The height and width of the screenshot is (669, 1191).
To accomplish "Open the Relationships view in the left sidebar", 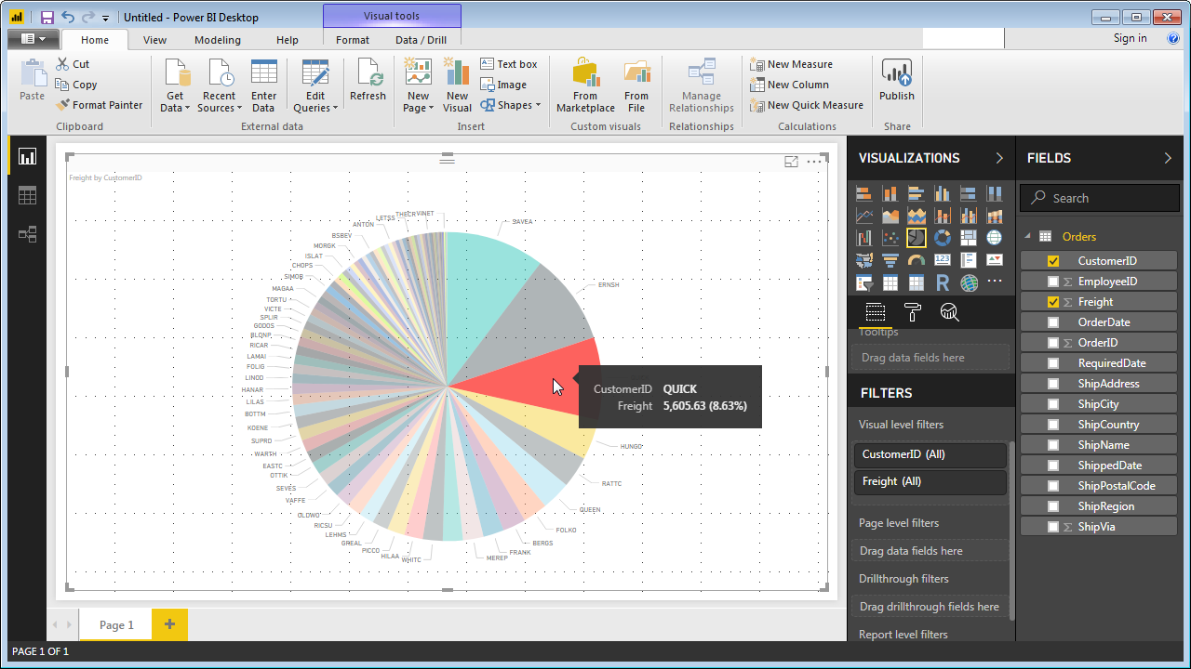I will point(26,234).
